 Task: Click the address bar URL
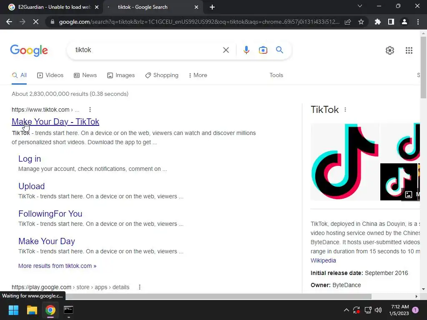[199, 22]
